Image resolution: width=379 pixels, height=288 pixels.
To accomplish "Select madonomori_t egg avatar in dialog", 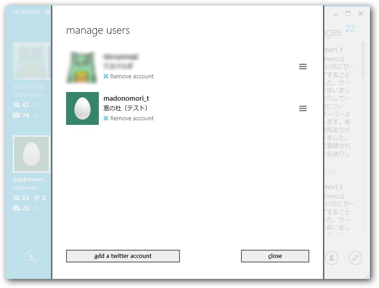I will 82,108.
